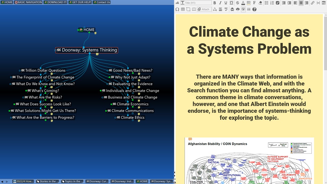Toggle italic formatting in the notes toolbar

click(x=220, y=3)
